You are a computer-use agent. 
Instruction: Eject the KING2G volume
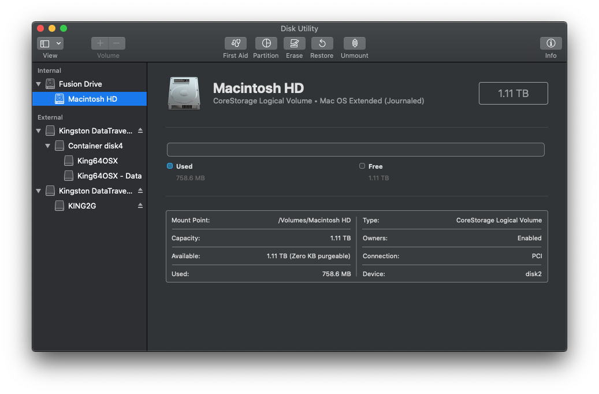pyautogui.click(x=140, y=206)
